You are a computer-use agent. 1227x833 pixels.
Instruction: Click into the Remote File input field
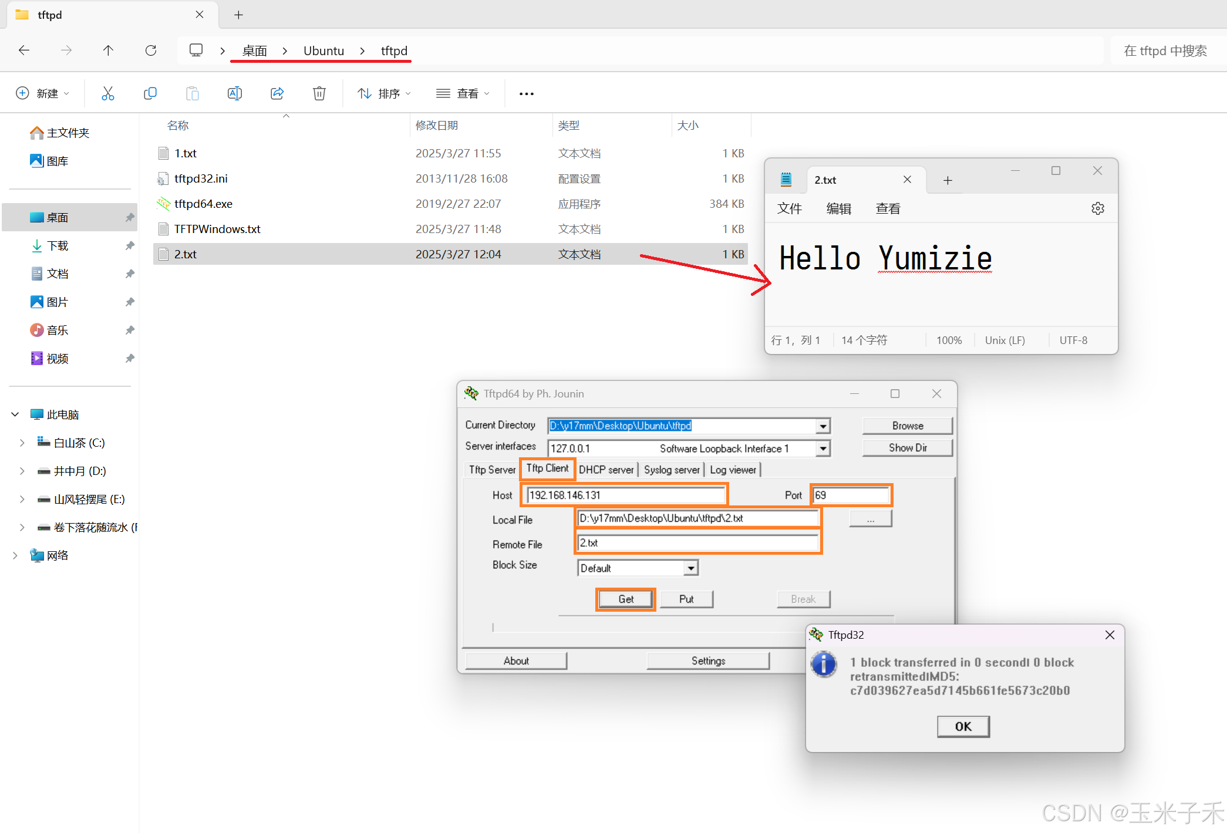(697, 543)
